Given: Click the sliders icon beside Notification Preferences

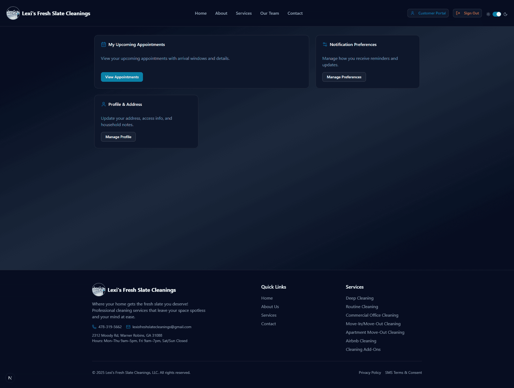Looking at the screenshot, I should (x=325, y=44).
